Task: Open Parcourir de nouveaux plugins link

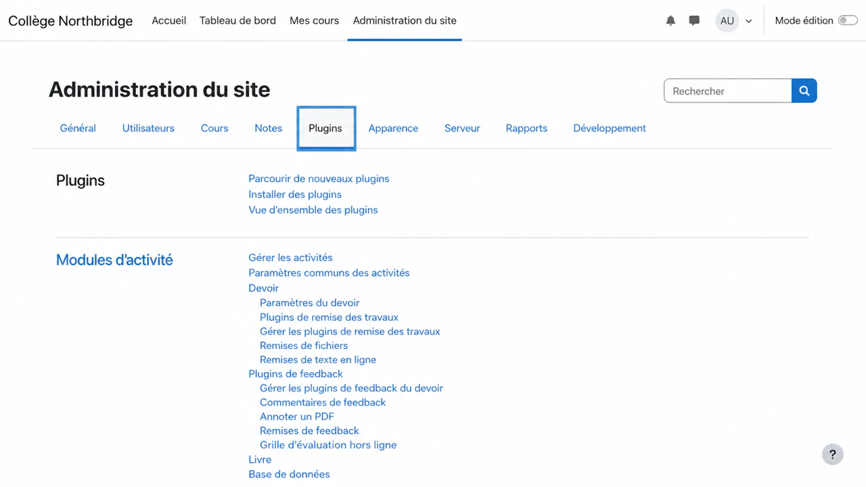Action: (x=319, y=179)
